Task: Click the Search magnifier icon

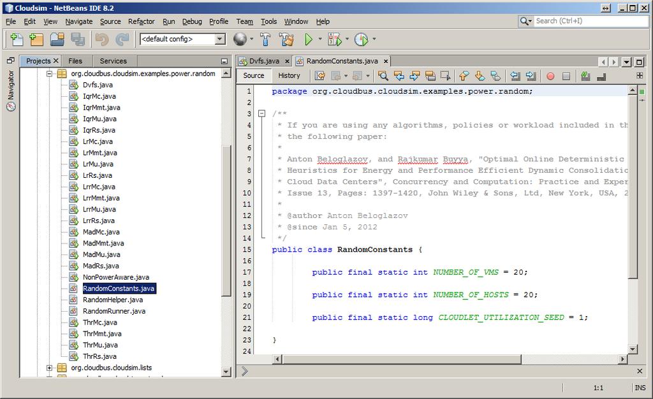Action: click(x=525, y=21)
